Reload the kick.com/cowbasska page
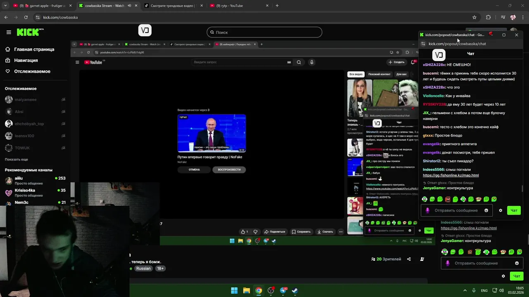529x297 pixels. [x=26, y=17]
